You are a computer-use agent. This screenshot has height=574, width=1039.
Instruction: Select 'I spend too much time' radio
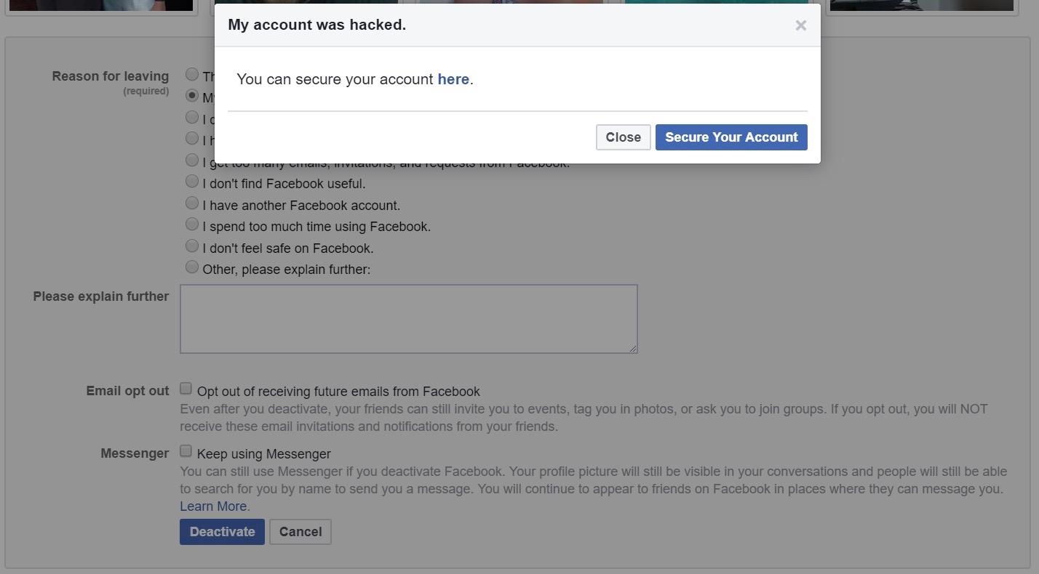(192, 224)
